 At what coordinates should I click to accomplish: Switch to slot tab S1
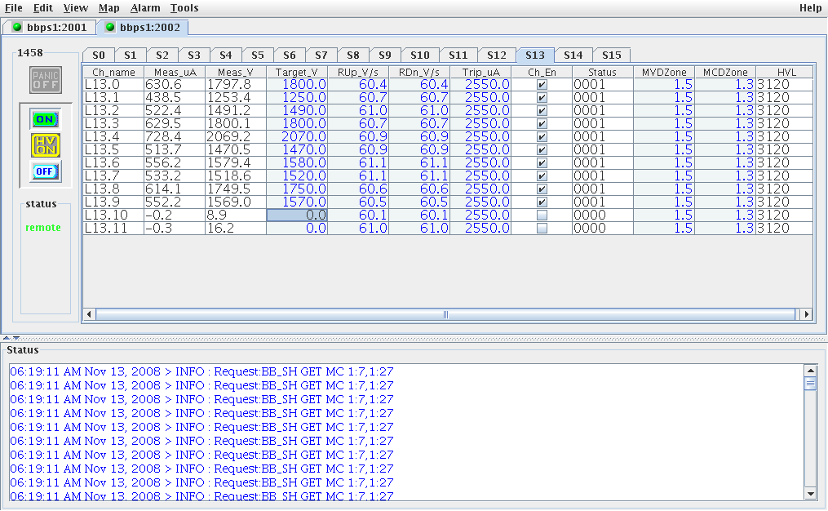pos(131,55)
